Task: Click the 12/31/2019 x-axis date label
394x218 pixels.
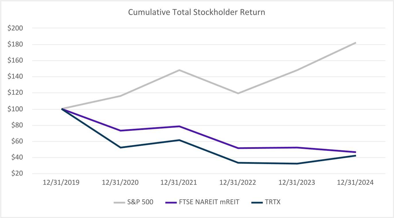Action: (62, 183)
